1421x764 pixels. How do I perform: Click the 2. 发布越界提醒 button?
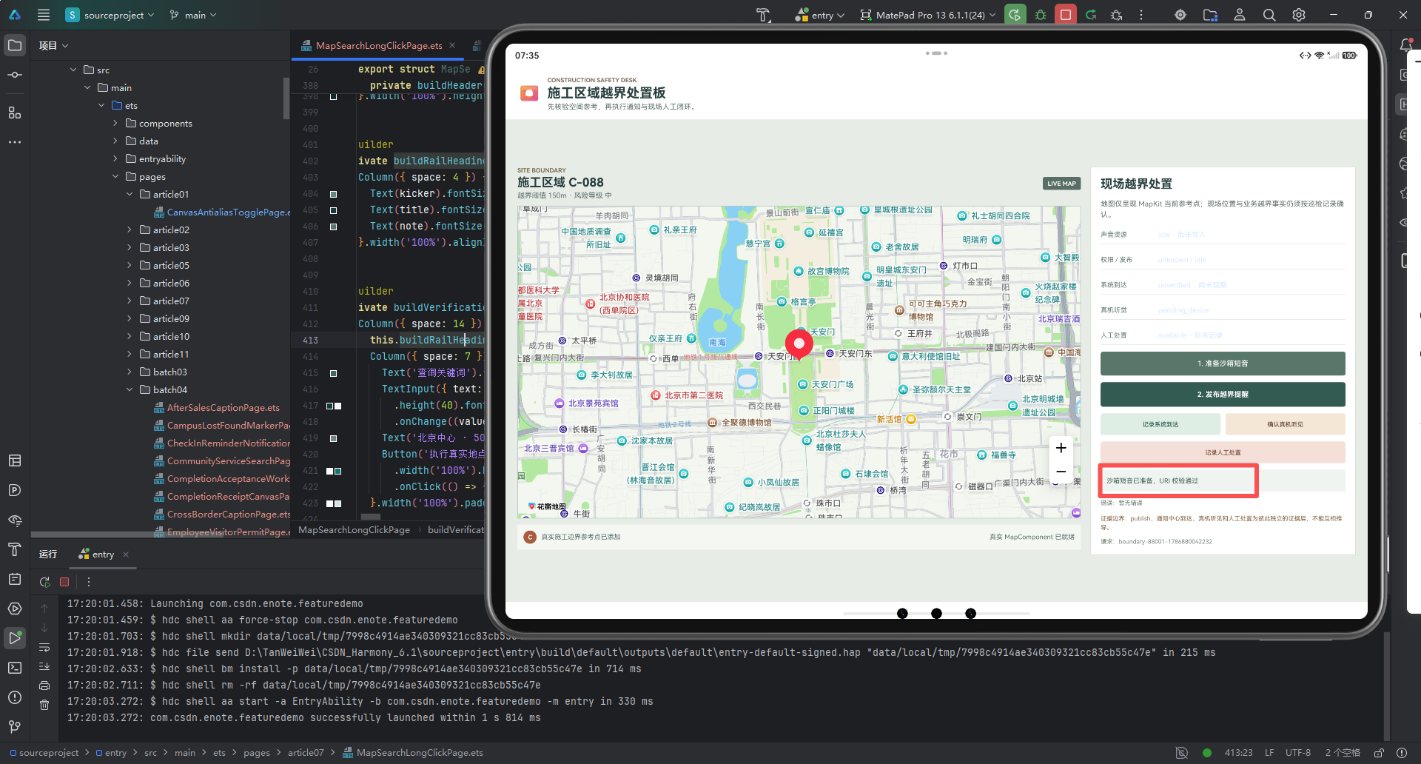[1223, 395]
